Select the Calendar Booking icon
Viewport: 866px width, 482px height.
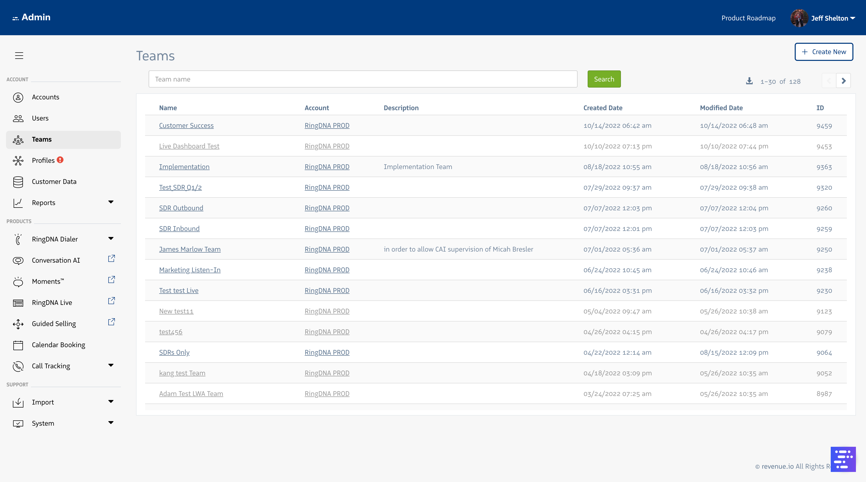coord(18,345)
